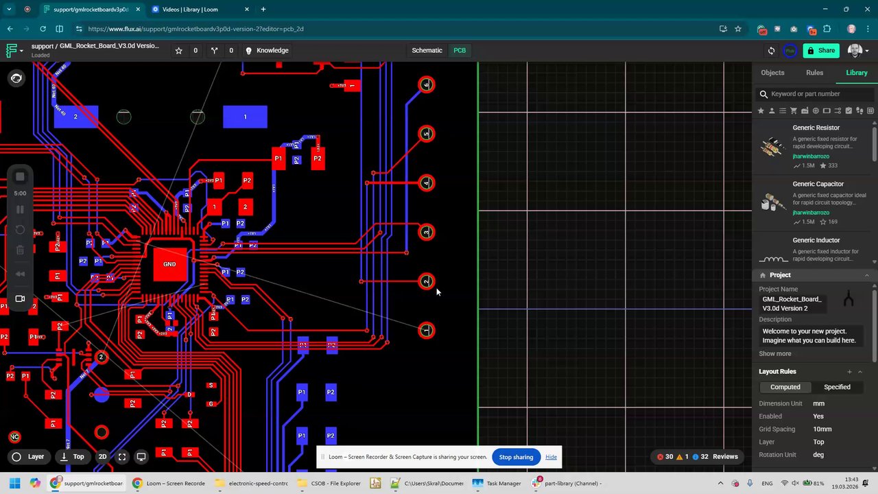Screen dimensions: 878x494
Task: Click the Share button
Action: pos(820,51)
